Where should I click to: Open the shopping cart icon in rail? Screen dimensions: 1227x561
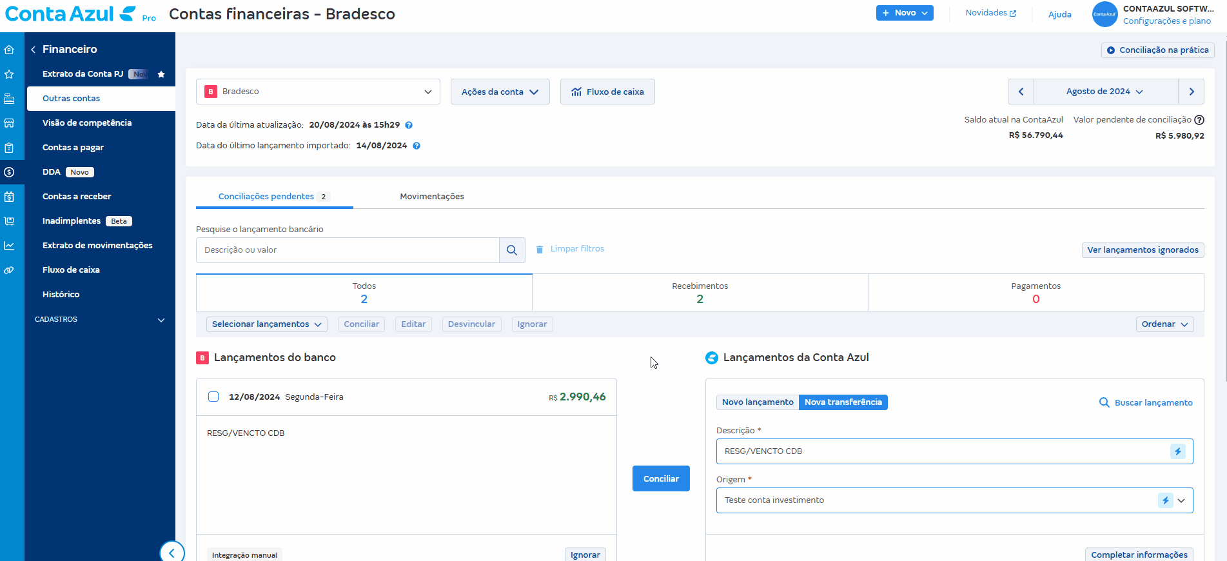9,221
